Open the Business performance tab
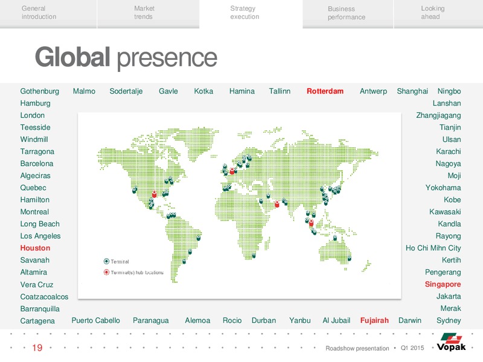This screenshot has width=483, height=362. click(x=348, y=14)
